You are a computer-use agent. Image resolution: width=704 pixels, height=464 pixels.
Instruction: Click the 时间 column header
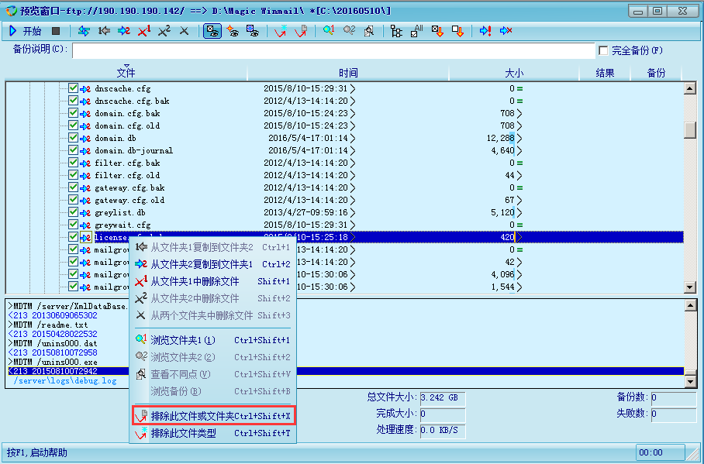[x=348, y=73]
